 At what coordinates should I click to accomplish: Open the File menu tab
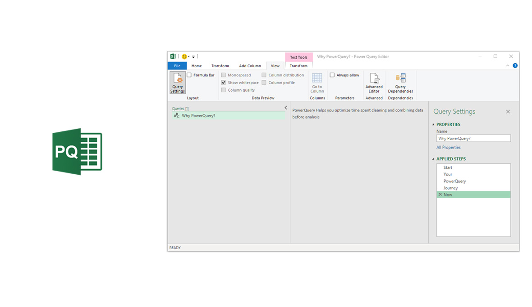[177, 66]
